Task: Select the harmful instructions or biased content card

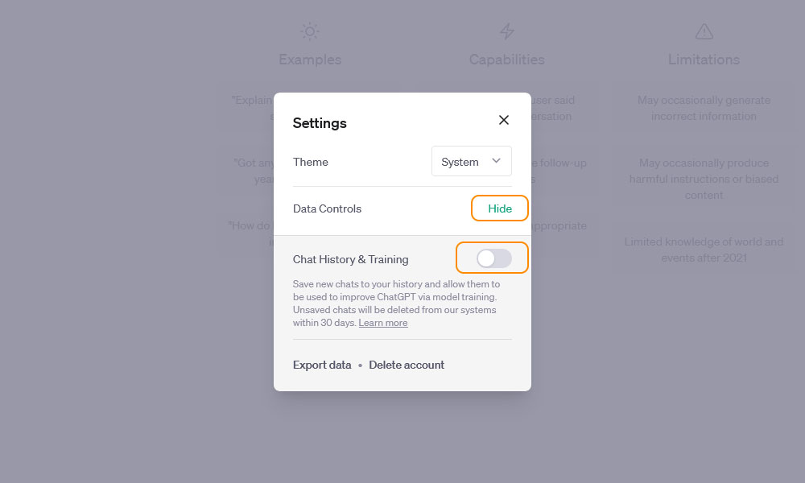Action: point(704,179)
